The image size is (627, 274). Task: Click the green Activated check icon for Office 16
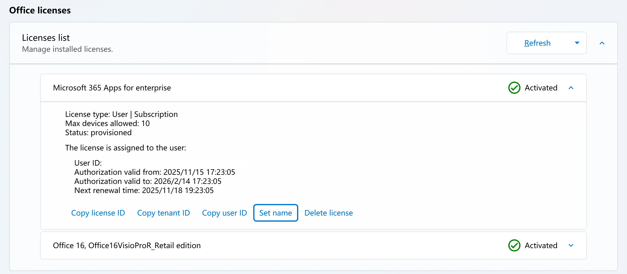coord(514,246)
